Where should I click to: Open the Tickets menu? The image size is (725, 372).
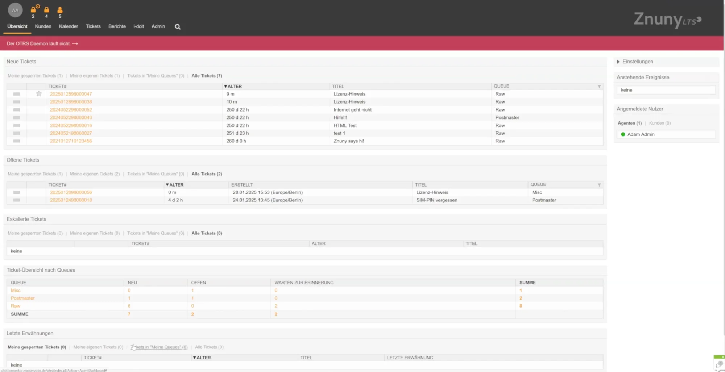click(x=93, y=26)
